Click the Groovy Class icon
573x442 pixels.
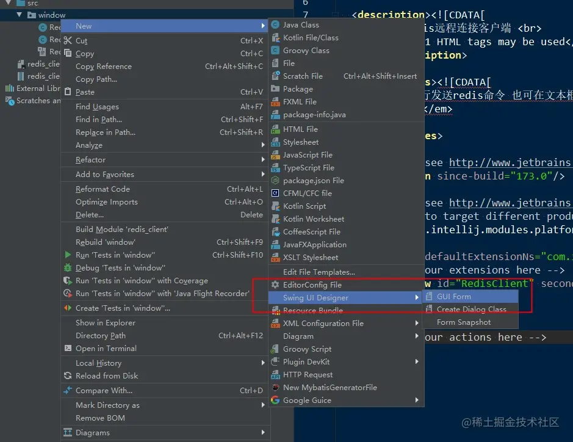pos(275,51)
